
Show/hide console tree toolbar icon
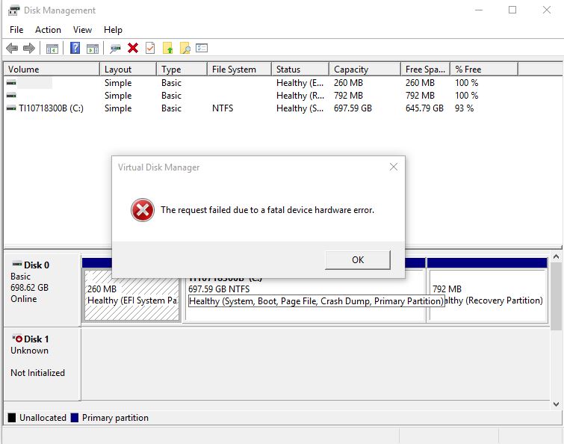(x=52, y=49)
